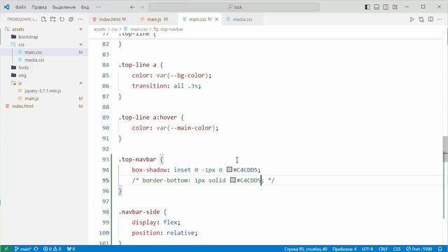
Task: Open changes compare icon in editor toolbar
Action: point(421,19)
